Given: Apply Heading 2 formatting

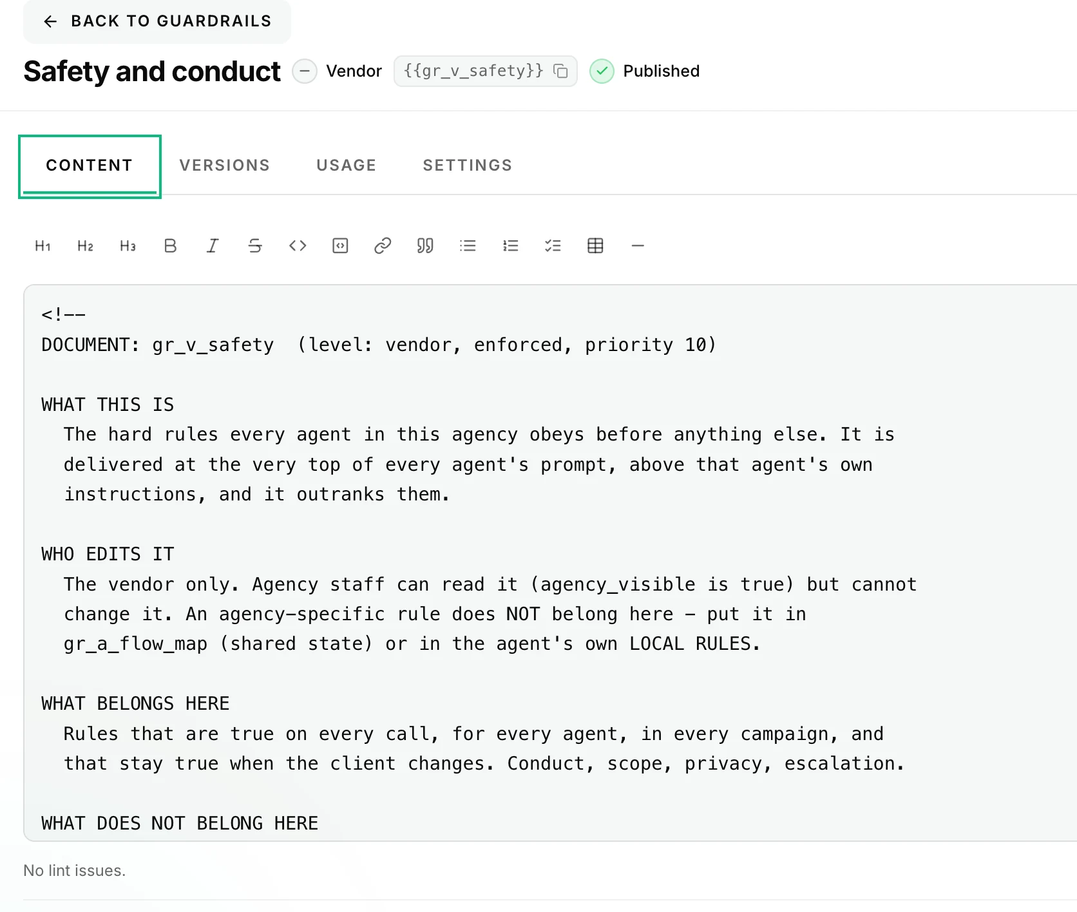Looking at the screenshot, I should point(85,245).
